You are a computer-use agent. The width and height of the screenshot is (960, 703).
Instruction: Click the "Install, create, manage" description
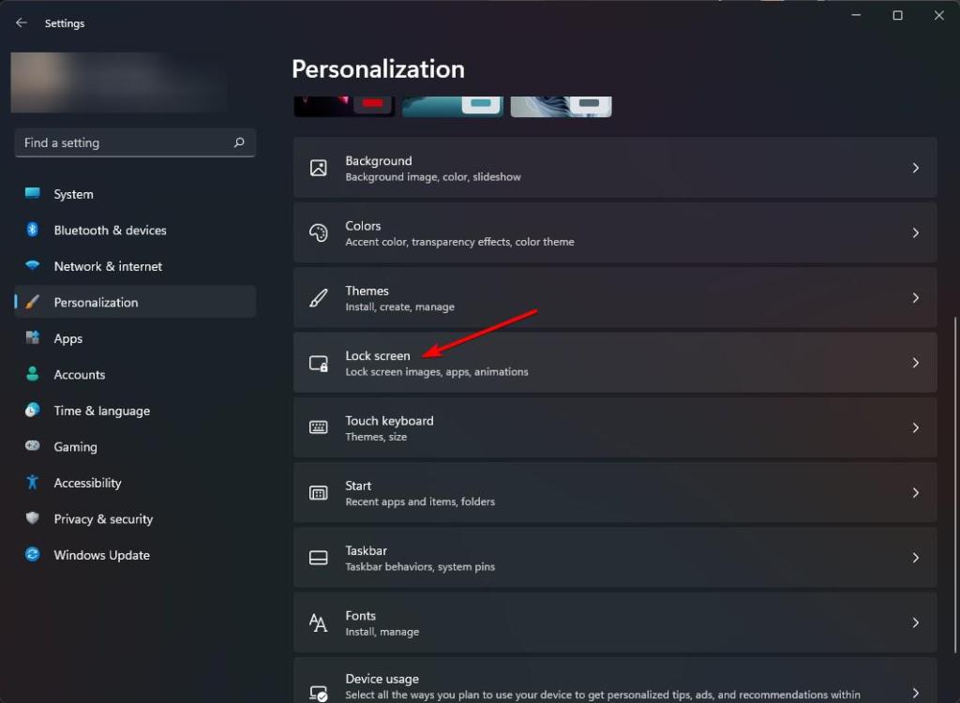[399, 307]
